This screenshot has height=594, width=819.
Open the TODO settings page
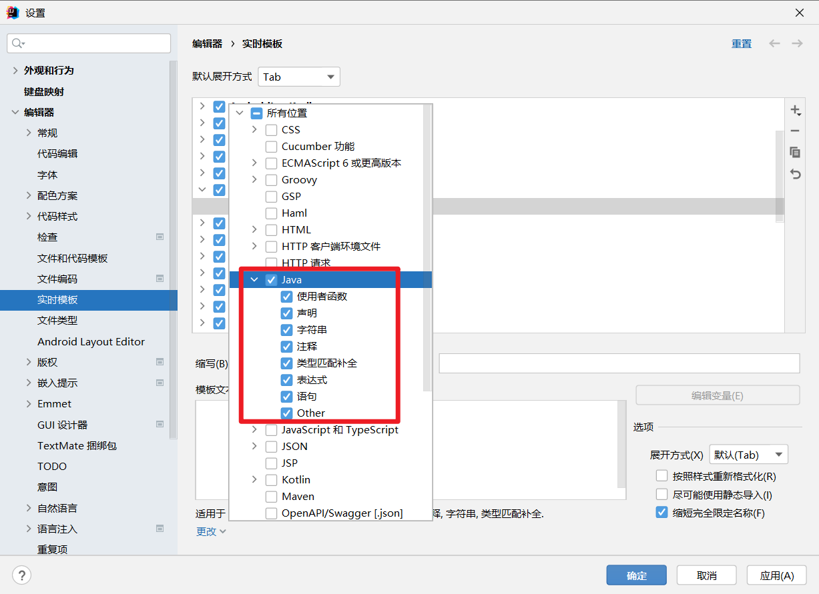tap(52, 466)
